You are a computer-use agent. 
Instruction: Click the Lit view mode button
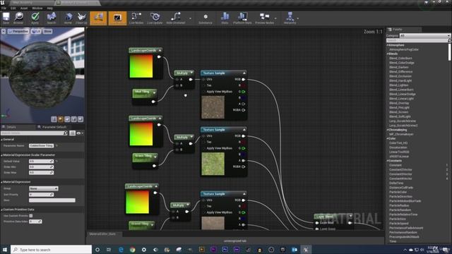click(x=36, y=31)
